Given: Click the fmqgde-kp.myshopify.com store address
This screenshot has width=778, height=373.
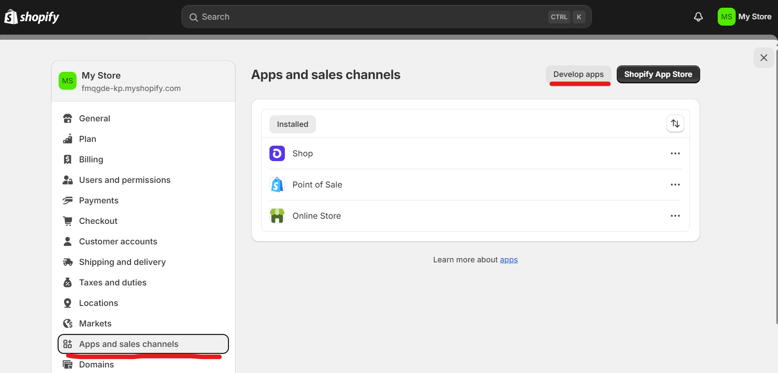Looking at the screenshot, I should 131,88.
